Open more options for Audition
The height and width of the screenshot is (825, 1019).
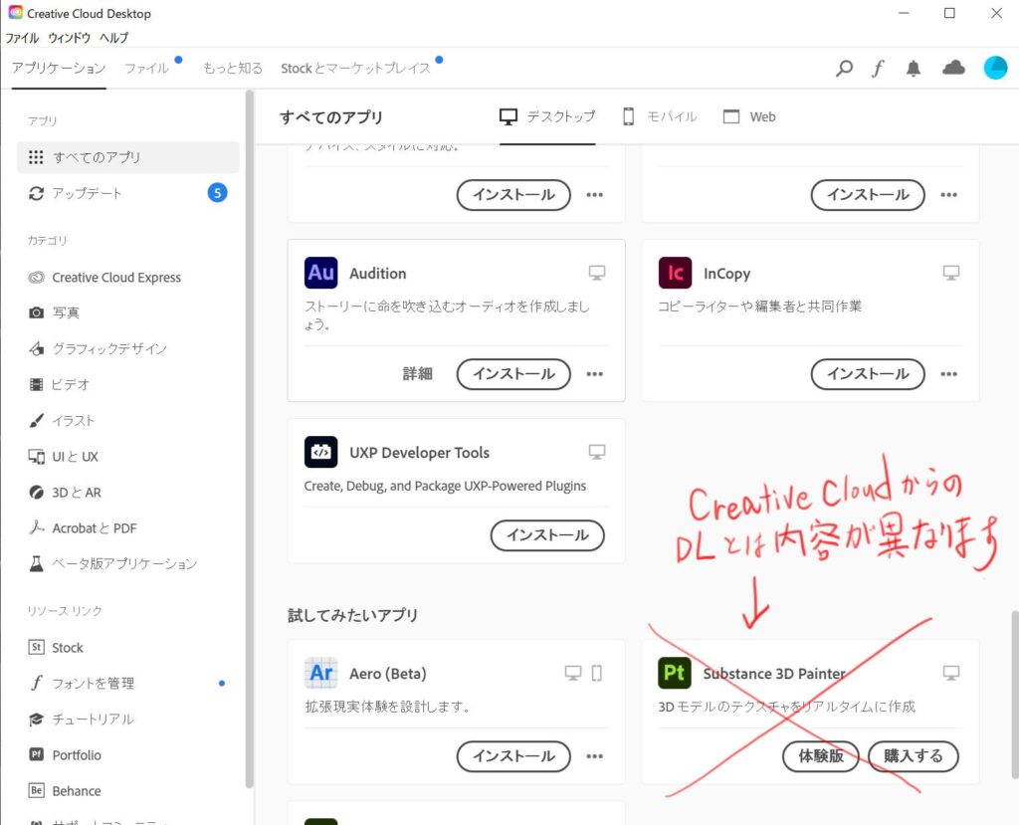click(595, 374)
